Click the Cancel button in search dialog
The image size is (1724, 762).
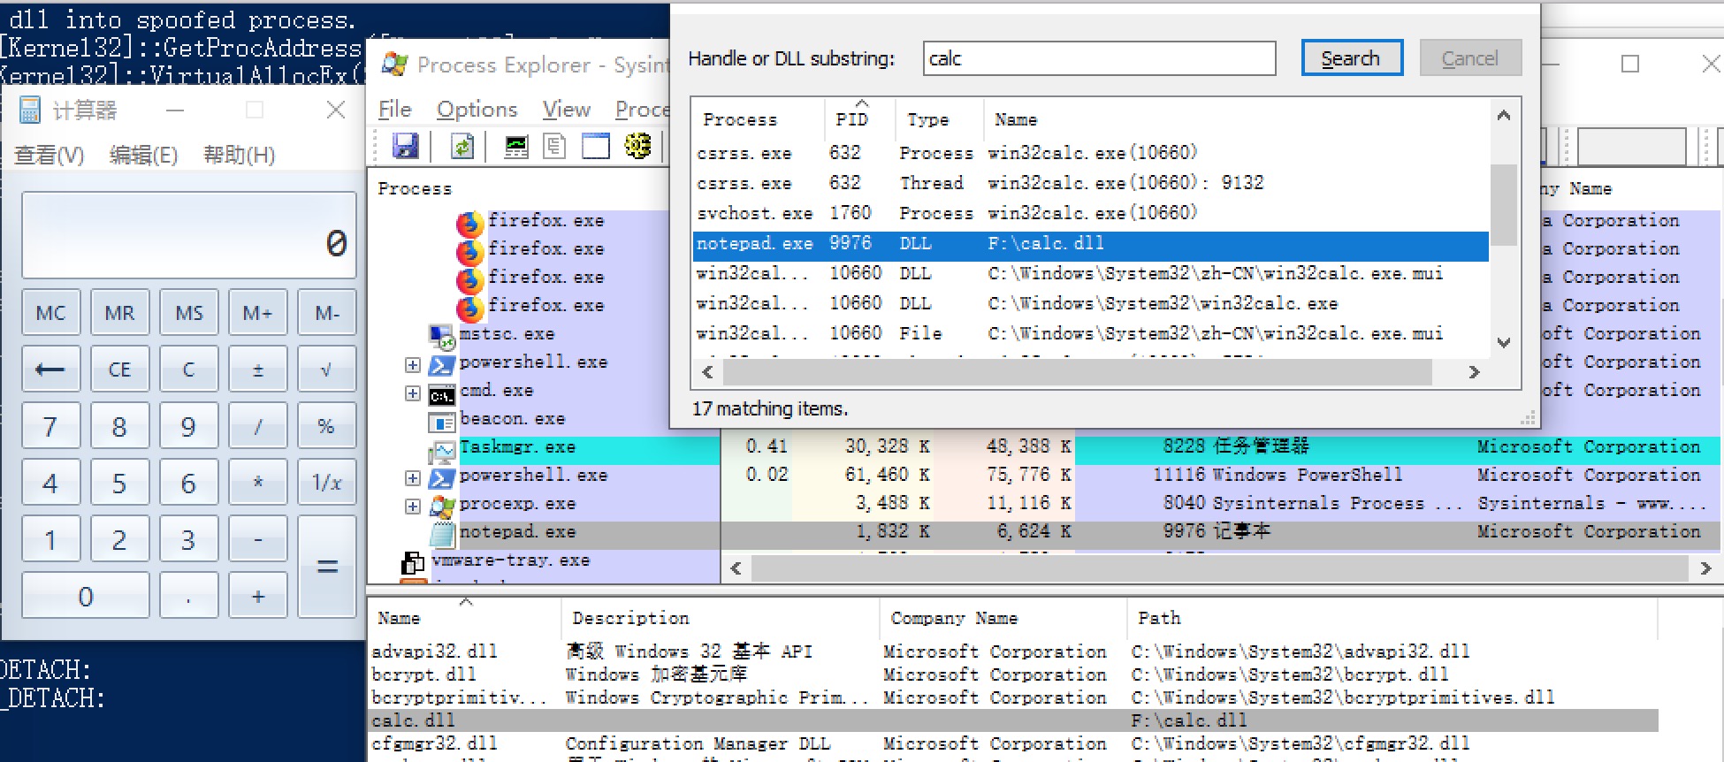click(x=1470, y=58)
